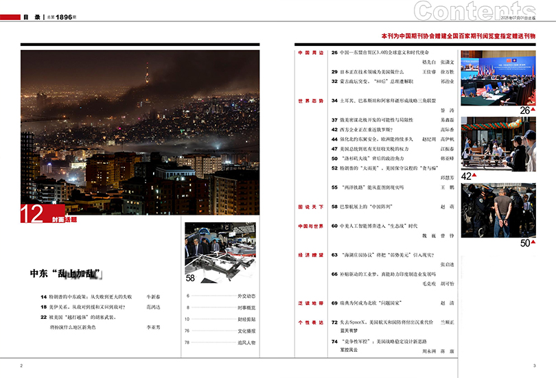The width and height of the screenshot is (556, 378).
Task: Click the cover headline 中东"乱上加乱"
Action: coord(66,273)
